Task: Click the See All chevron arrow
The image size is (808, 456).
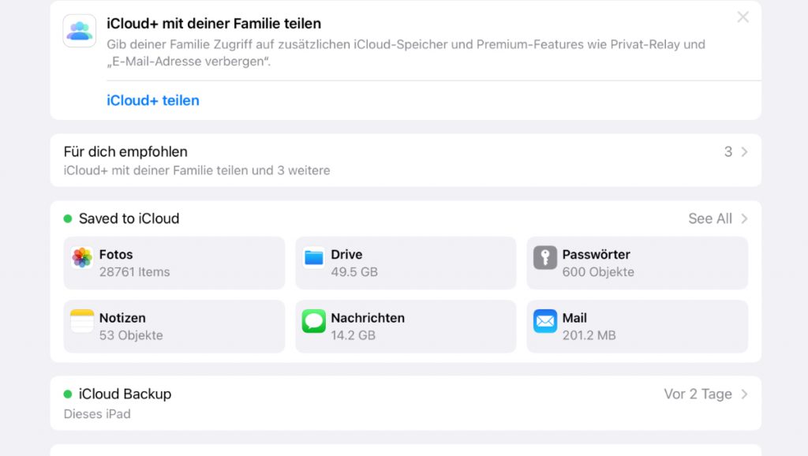Action: click(744, 219)
